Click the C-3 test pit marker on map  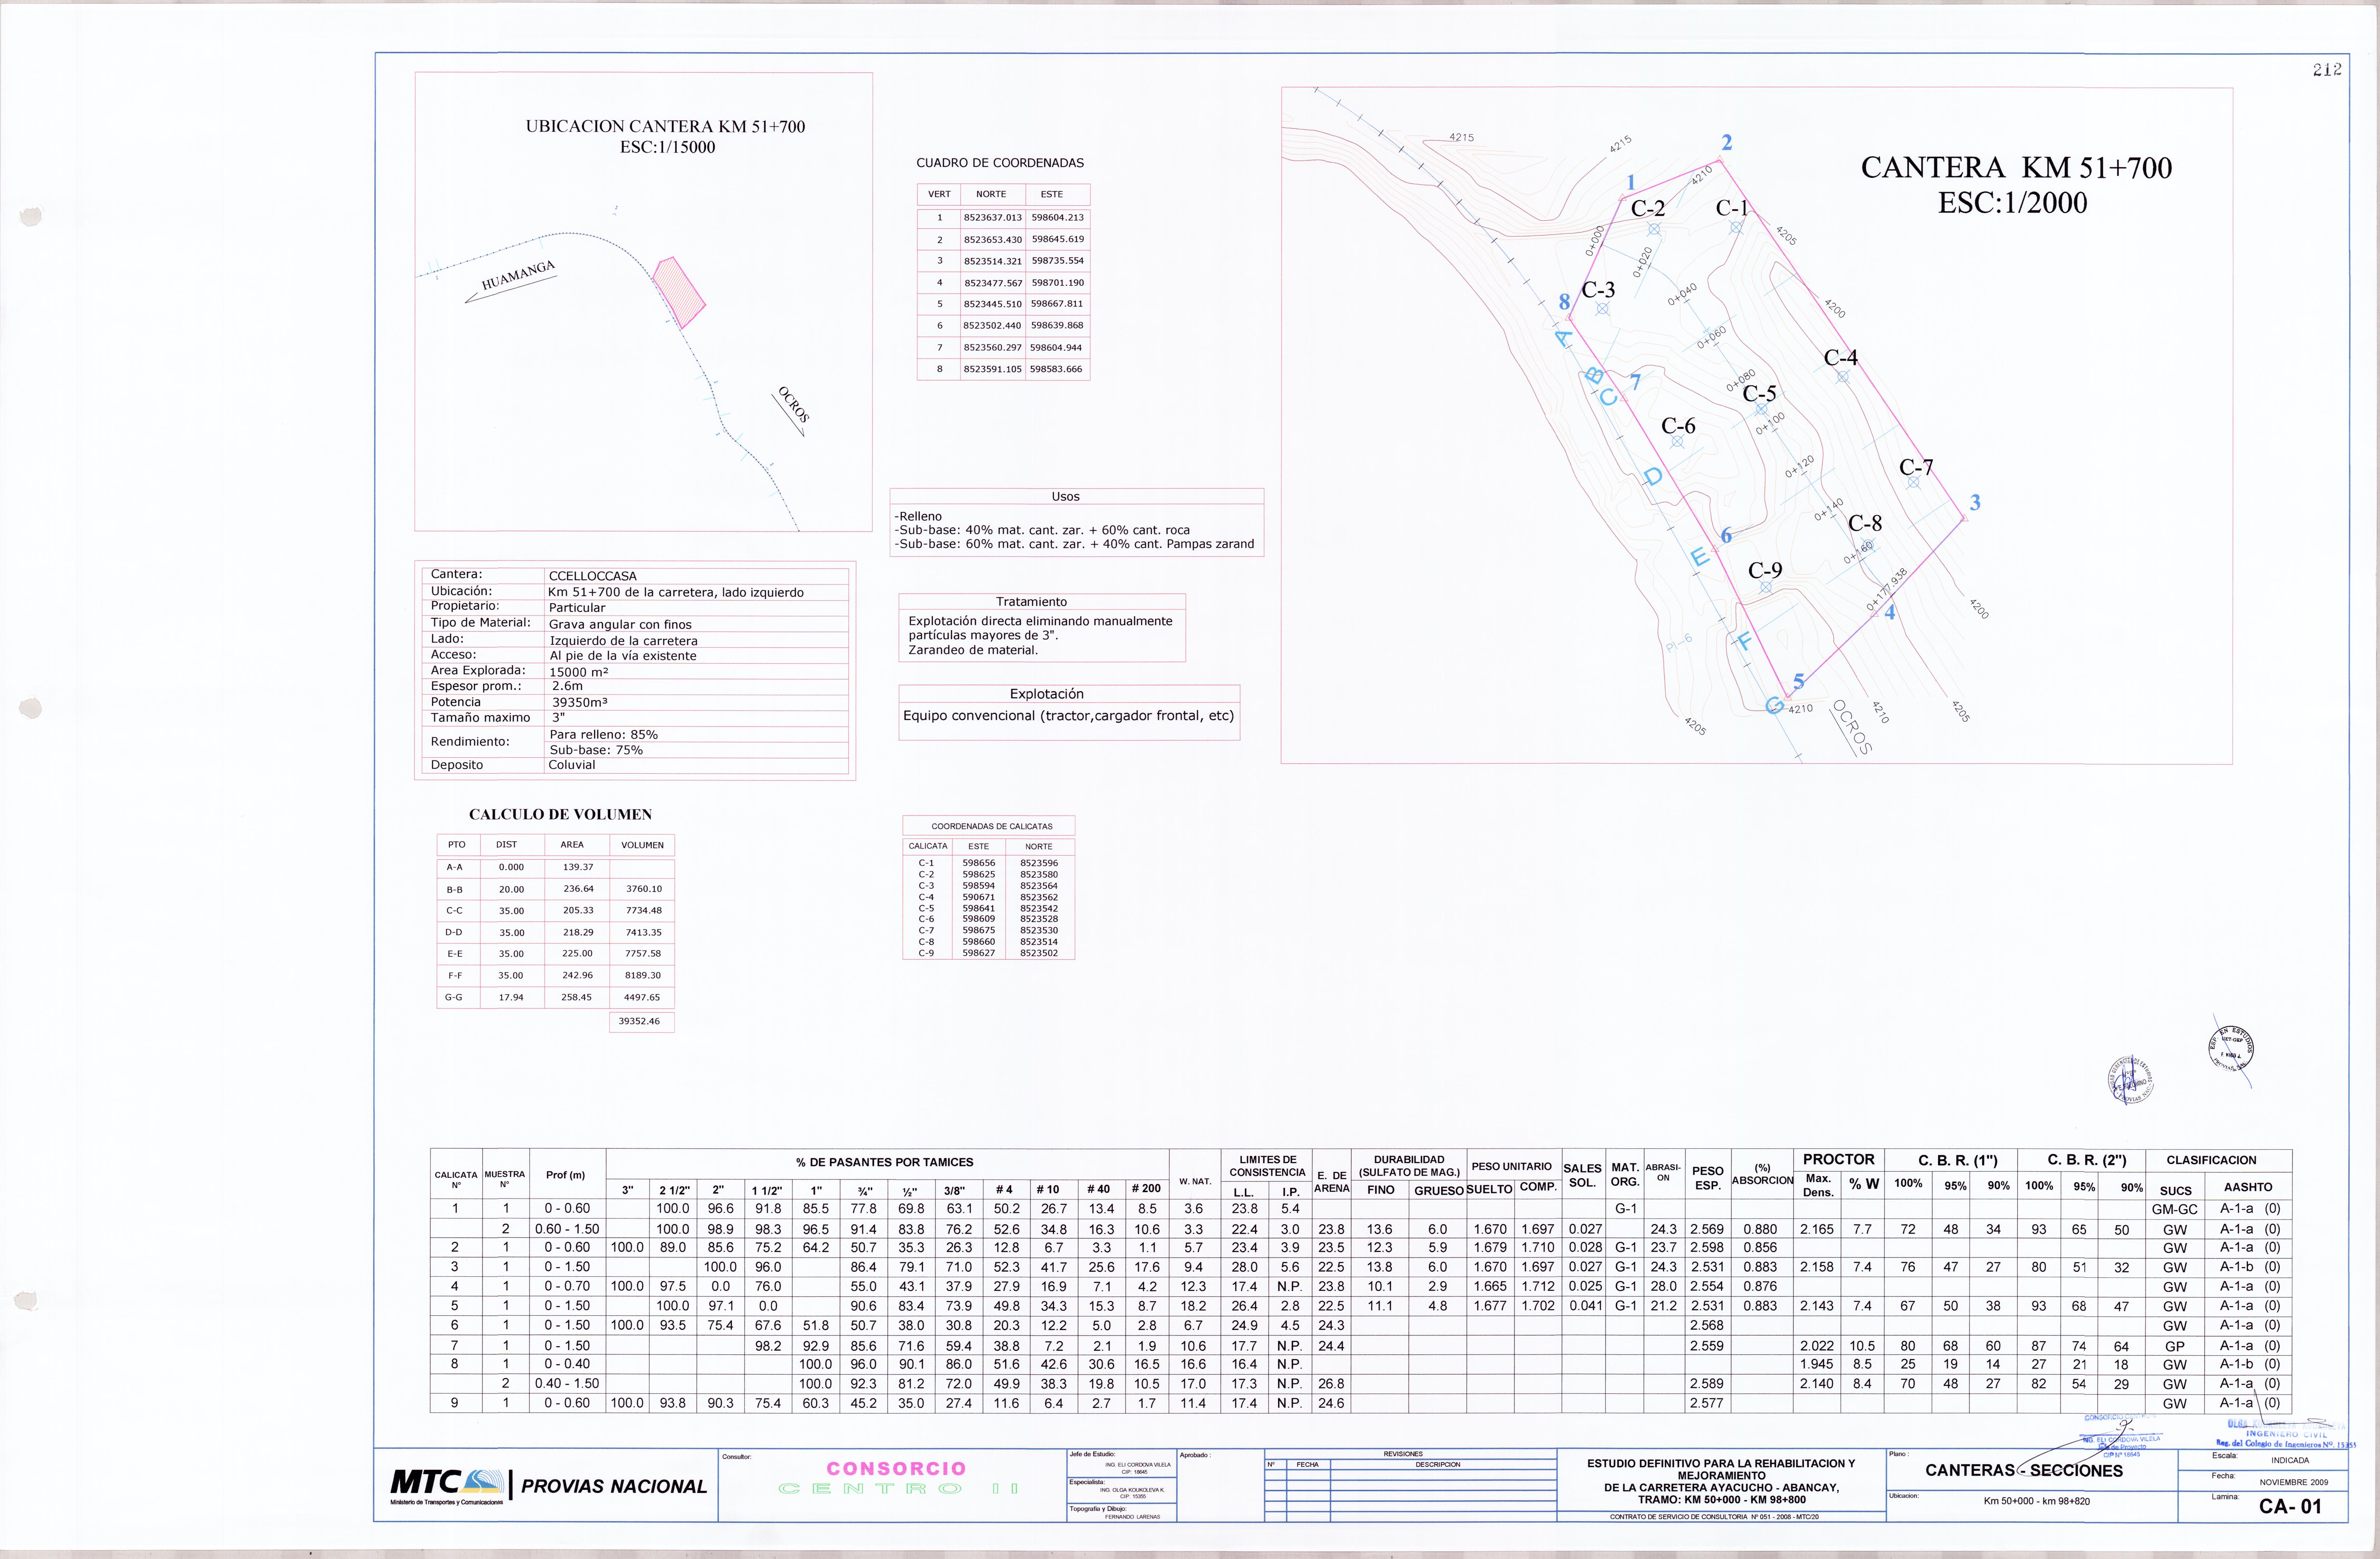pos(1602,309)
